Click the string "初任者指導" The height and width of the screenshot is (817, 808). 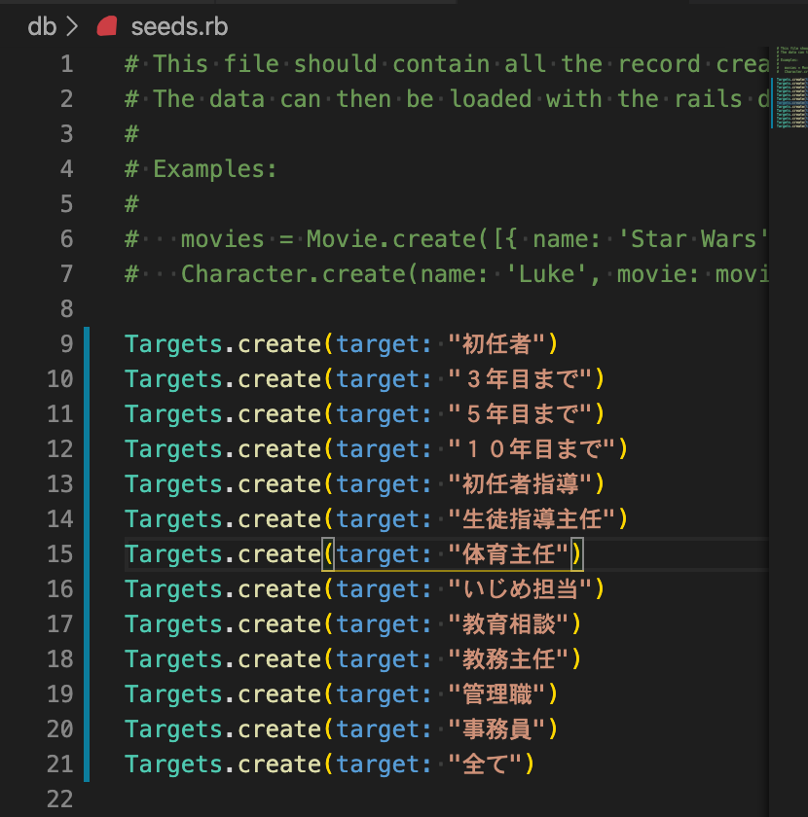coord(520,484)
